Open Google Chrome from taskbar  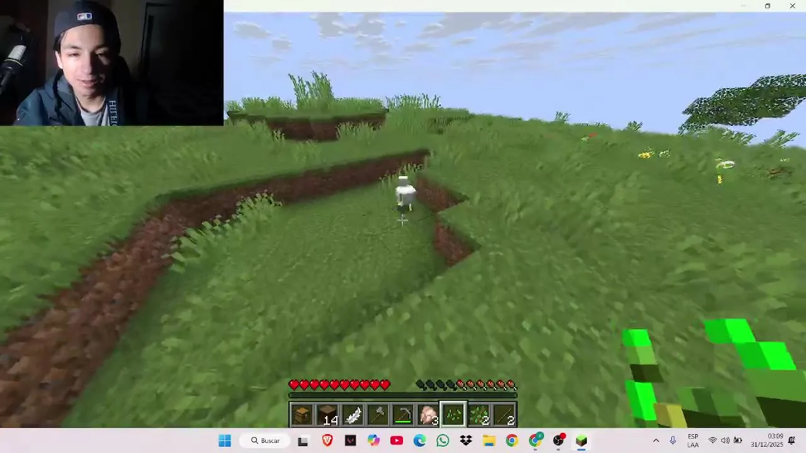tap(512, 440)
